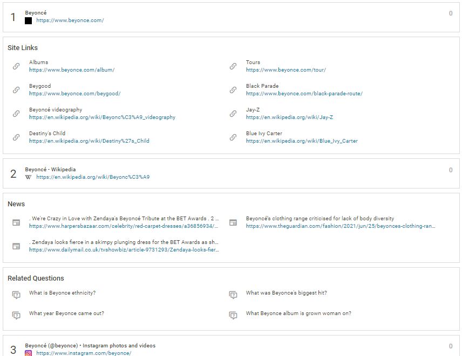Click the 'Beyoncé' title of result 1
This screenshot has height=356, width=462.
(x=36, y=13)
